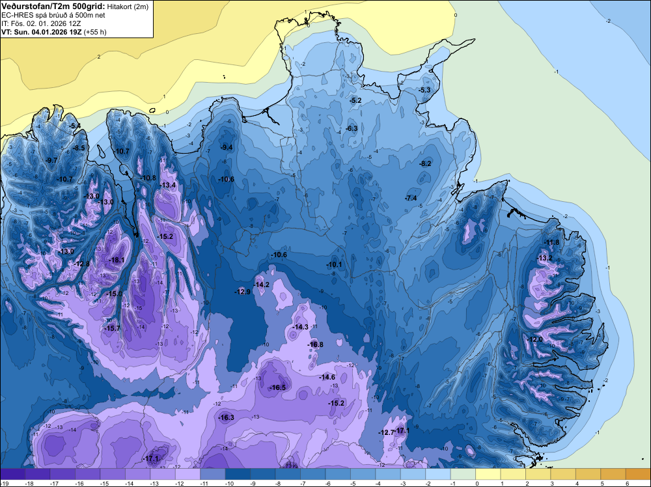Click the -15.7 temperature label
This screenshot has width=651, height=487.
click(x=112, y=328)
